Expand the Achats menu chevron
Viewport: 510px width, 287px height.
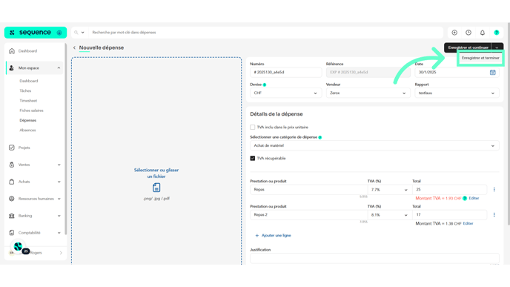click(x=59, y=182)
